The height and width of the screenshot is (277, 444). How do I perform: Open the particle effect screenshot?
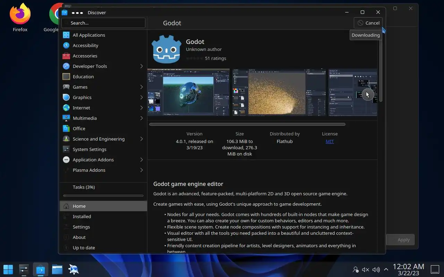(x=279, y=92)
